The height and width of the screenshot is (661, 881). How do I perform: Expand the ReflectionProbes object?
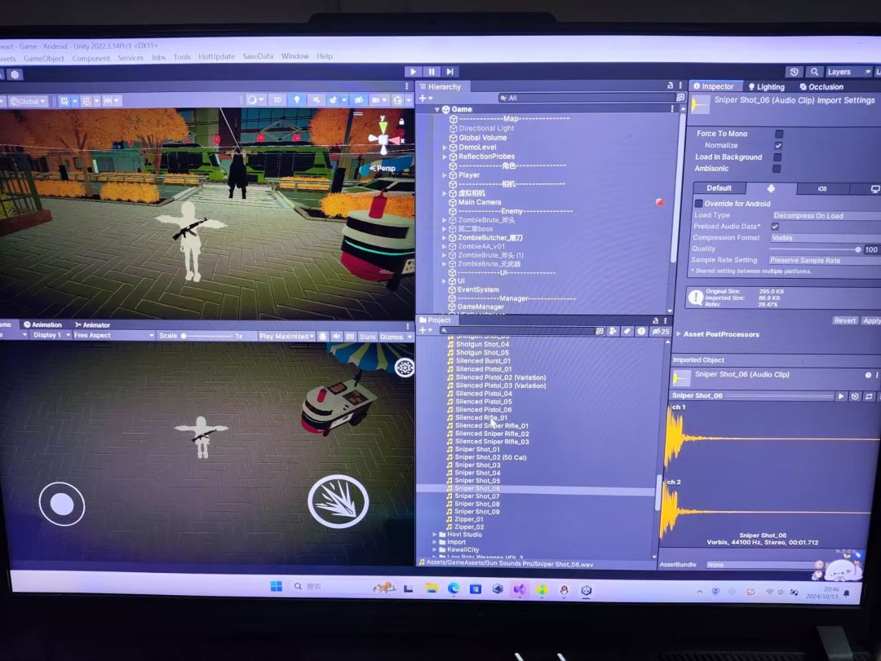[x=445, y=156]
